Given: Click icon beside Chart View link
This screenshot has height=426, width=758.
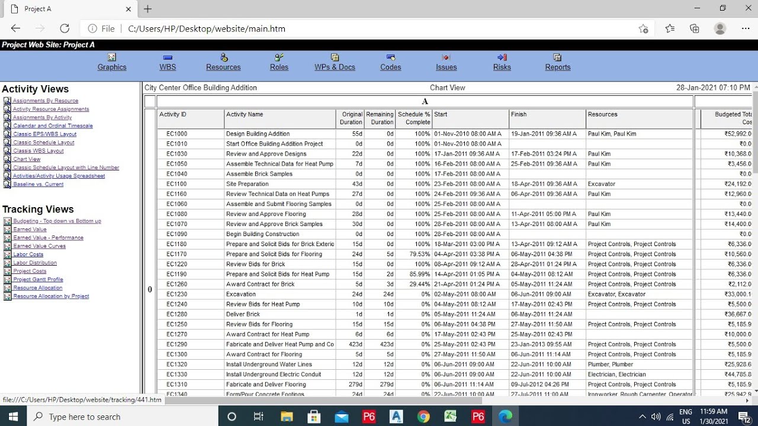Looking at the screenshot, I should click(7, 159).
